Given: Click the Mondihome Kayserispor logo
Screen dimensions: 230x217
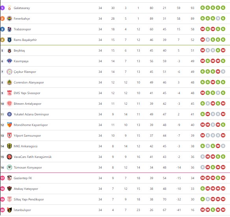Looking at the screenshot, I should pos(9,125).
